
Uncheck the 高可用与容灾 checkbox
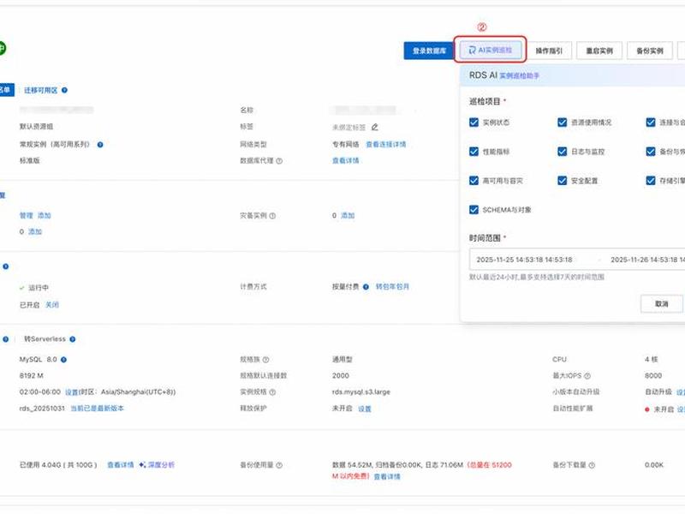474,181
